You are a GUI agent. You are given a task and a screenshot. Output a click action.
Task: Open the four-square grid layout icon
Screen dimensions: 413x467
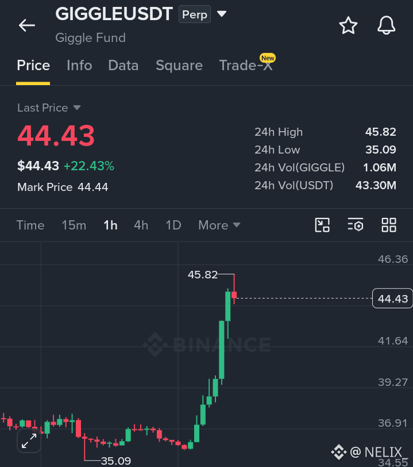389,225
